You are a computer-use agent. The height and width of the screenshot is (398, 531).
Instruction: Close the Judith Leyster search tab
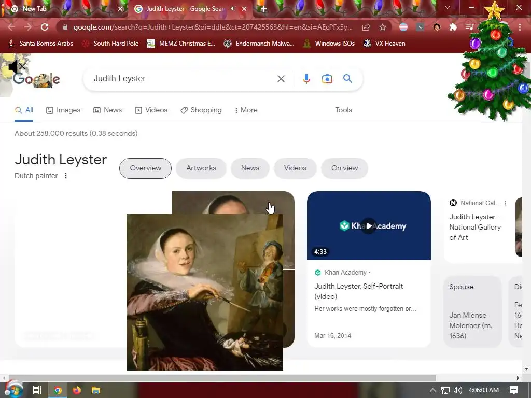[244, 9]
